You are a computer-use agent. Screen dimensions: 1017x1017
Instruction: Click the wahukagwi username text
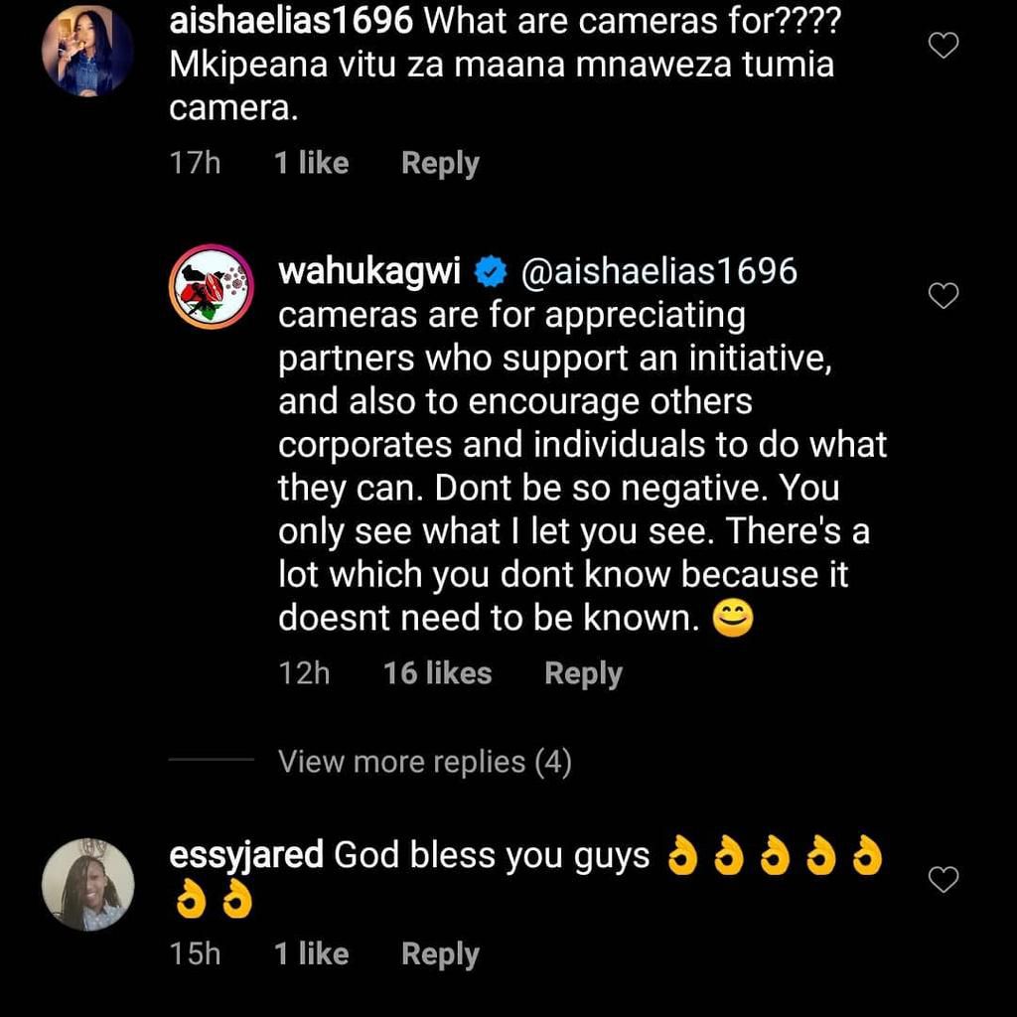tap(368, 269)
